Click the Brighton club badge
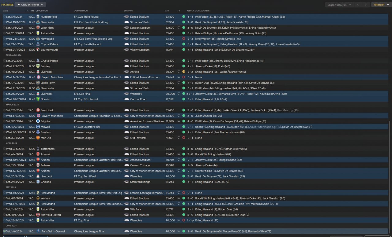The width and height of the screenshot is (392, 237). [38, 121]
